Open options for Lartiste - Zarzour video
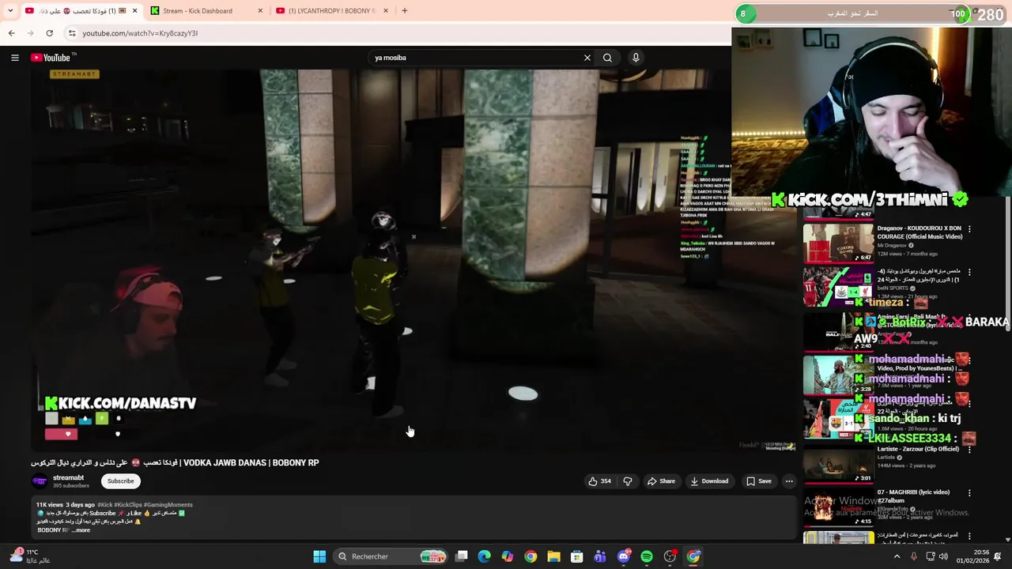Viewport: 1012px width, 569px height. pos(969,449)
